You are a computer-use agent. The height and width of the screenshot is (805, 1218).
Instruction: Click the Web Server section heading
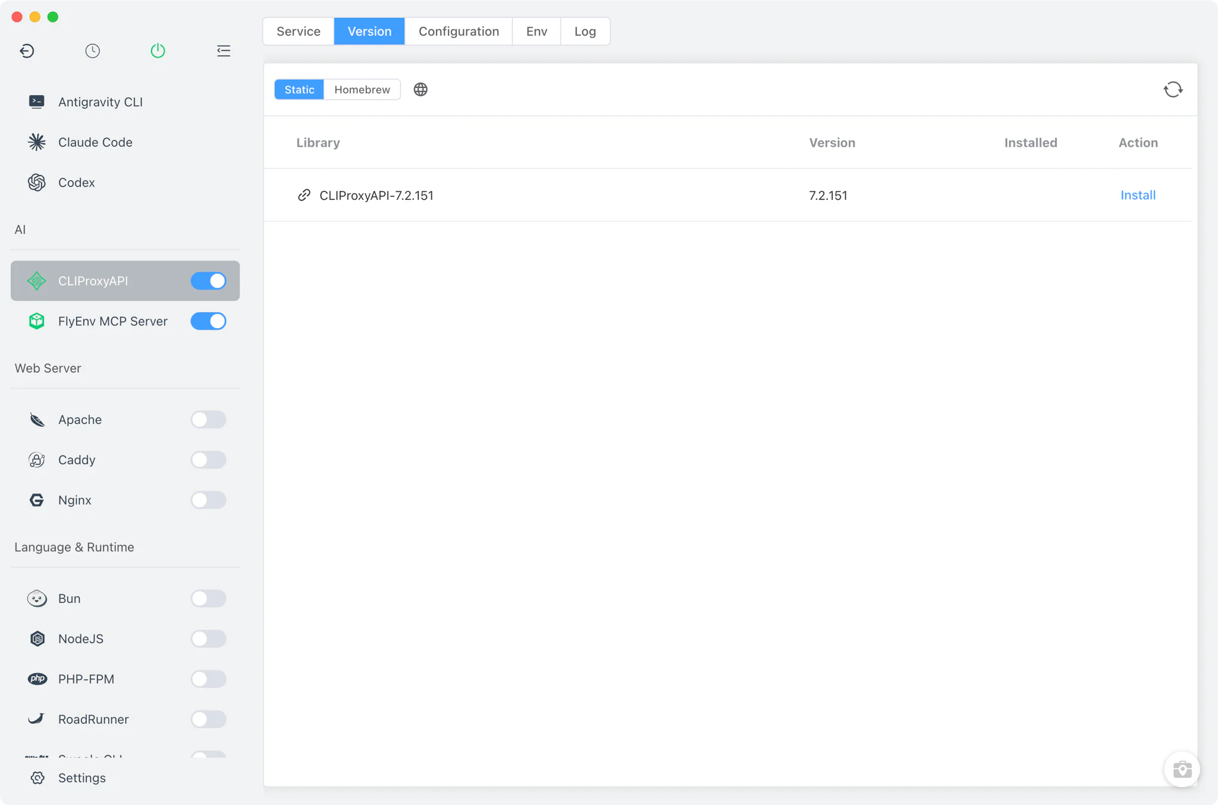click(x=48, y=368)
